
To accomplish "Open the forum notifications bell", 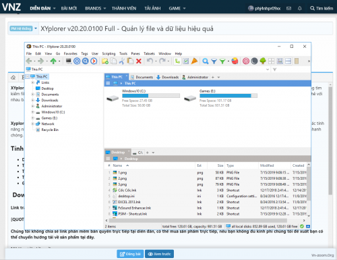I will (x=300, y=8).
